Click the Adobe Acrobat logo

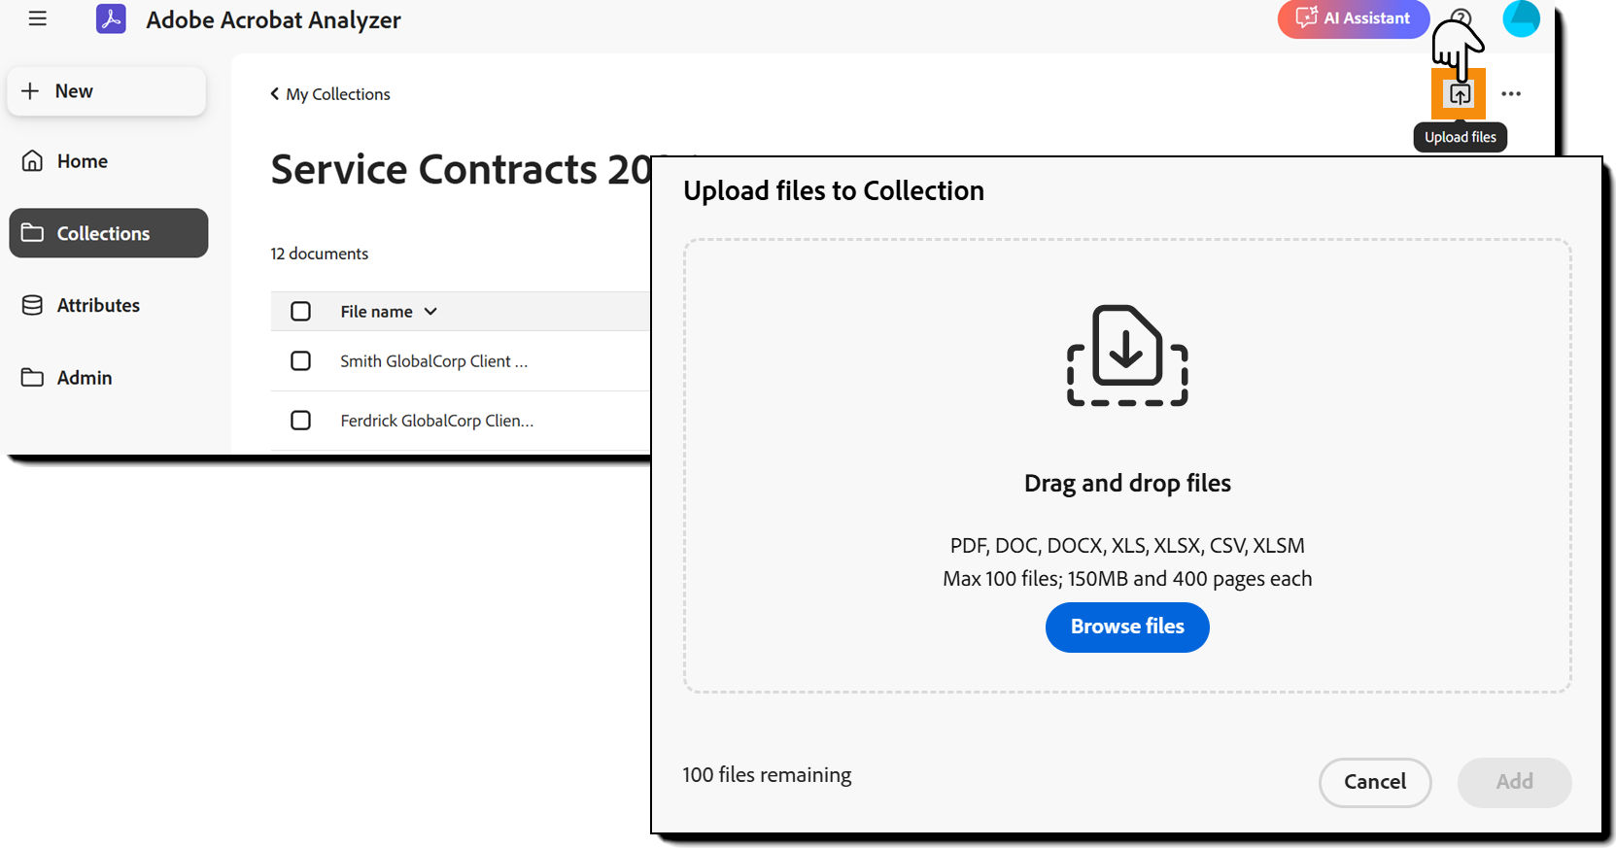click(x=111, y=18)
